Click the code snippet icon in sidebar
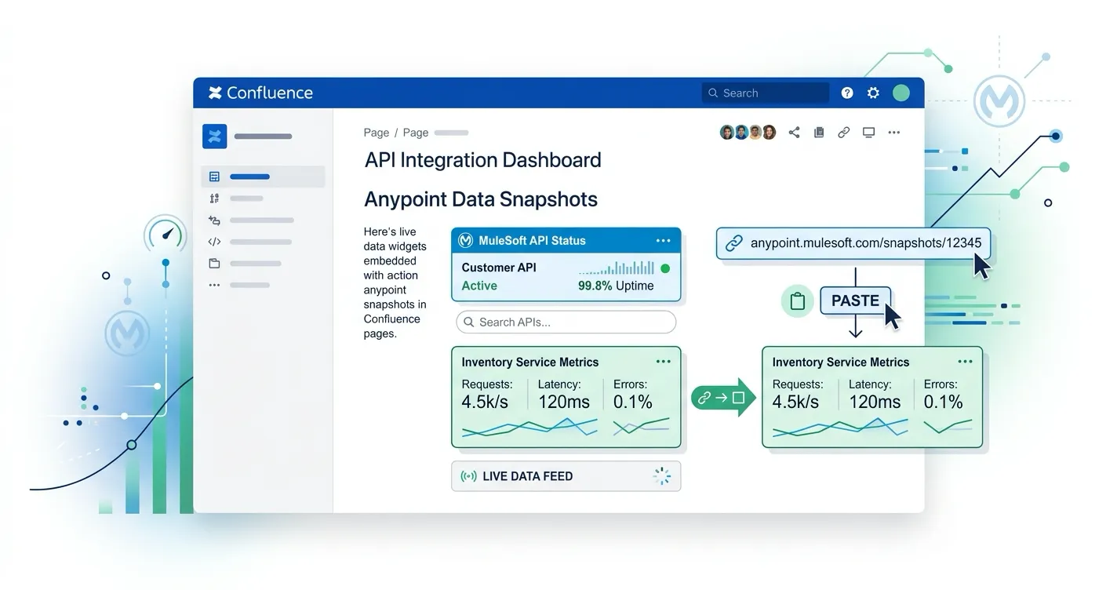Viewport: 1117px width, 590px height. point(213,242)
